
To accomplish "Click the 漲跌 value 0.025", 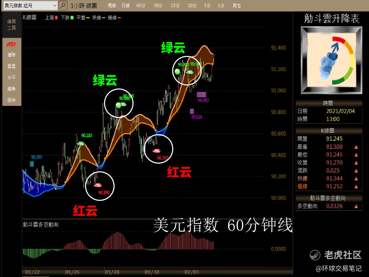I will 333,171.
